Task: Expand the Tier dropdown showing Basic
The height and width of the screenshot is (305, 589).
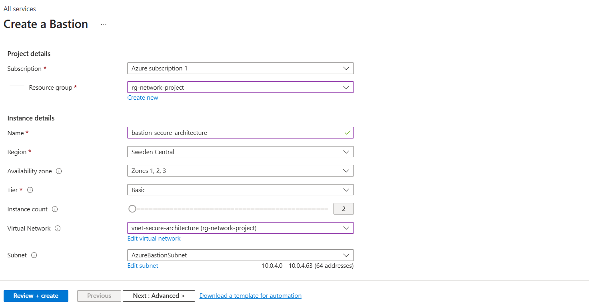Action: (240, 190)
